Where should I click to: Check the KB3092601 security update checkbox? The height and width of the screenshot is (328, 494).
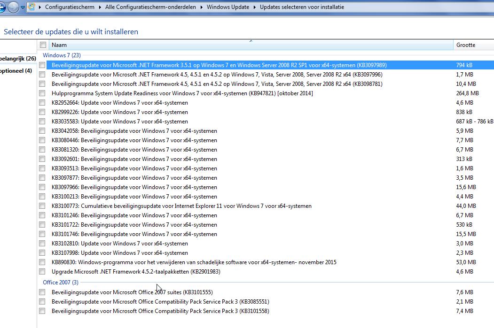(42, 159)
